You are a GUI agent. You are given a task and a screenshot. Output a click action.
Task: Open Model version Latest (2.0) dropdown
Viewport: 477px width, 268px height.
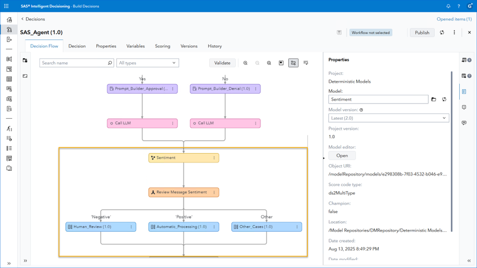coord(389,118)
